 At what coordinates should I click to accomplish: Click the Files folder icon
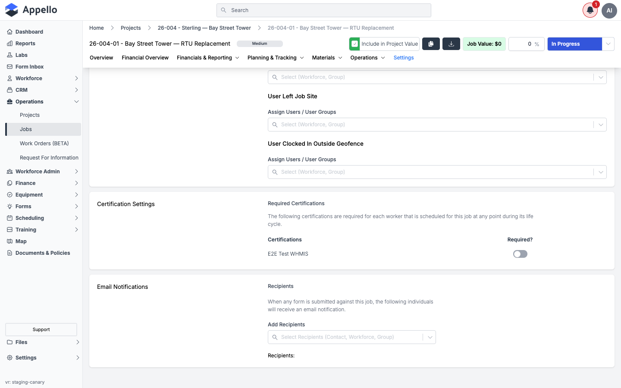[x=9, y=342]
